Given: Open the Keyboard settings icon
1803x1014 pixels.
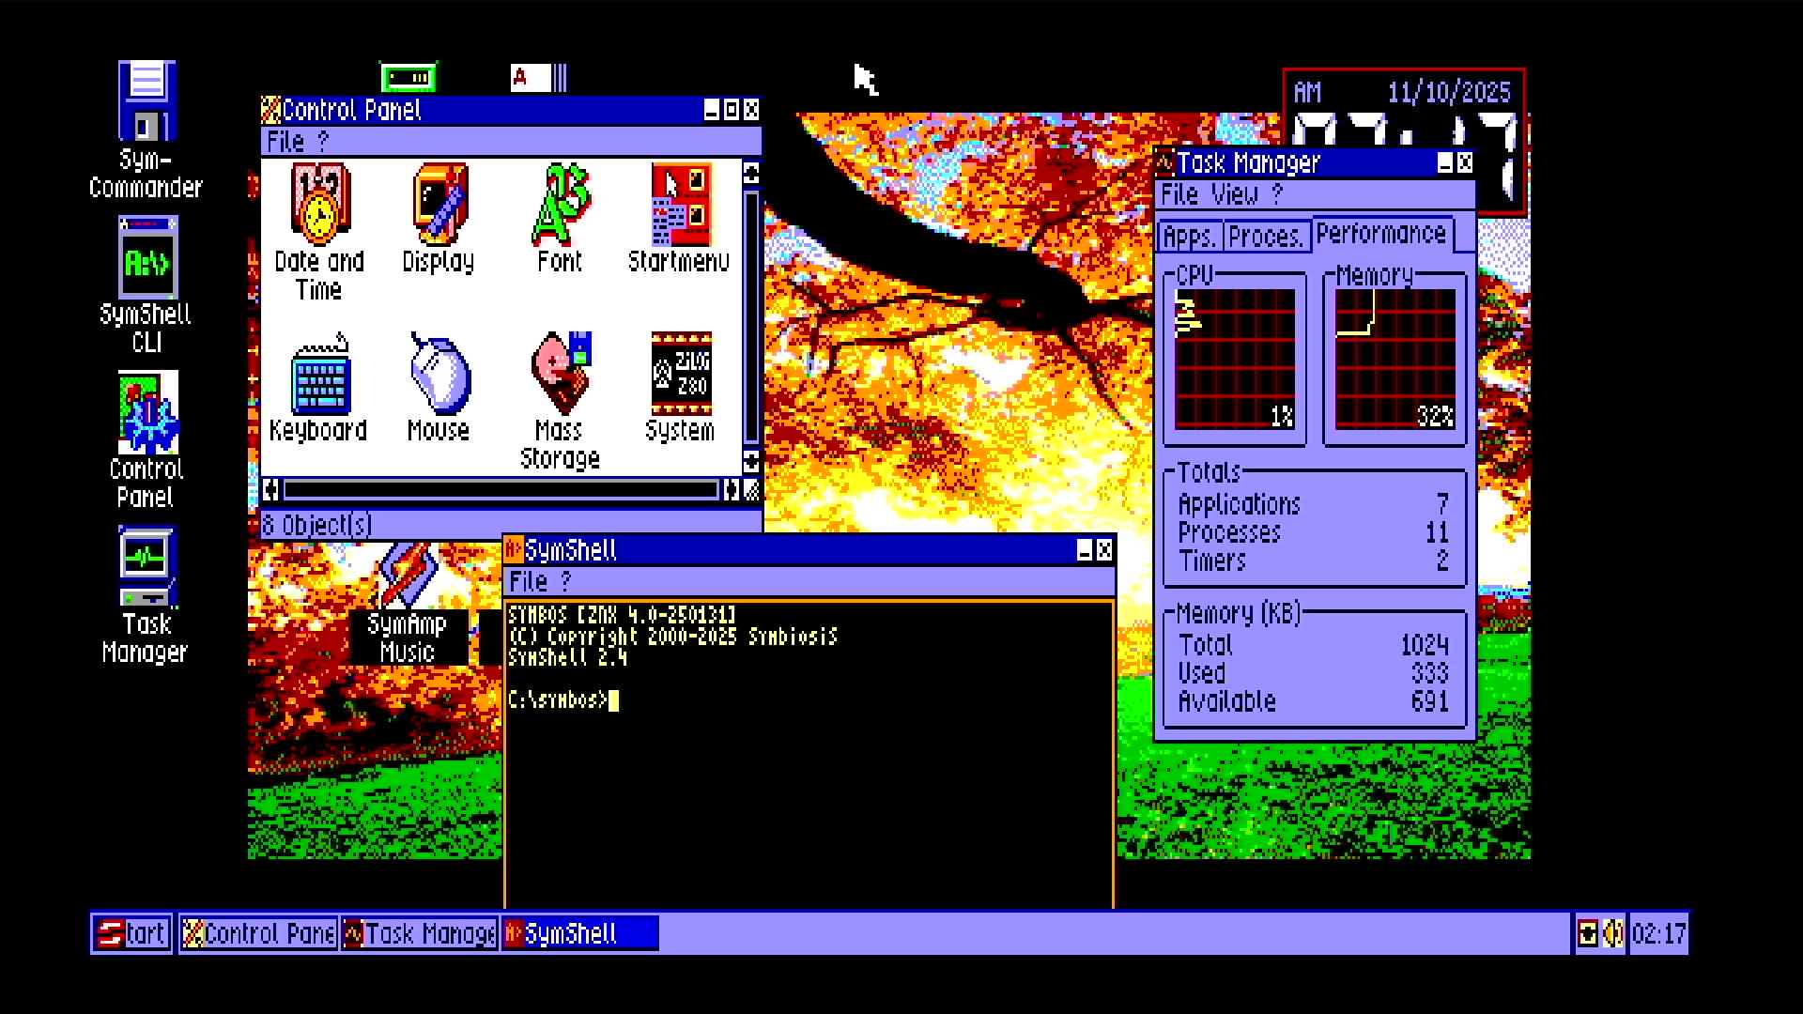Looking at the screenshot, I should [x=319, y=376].
